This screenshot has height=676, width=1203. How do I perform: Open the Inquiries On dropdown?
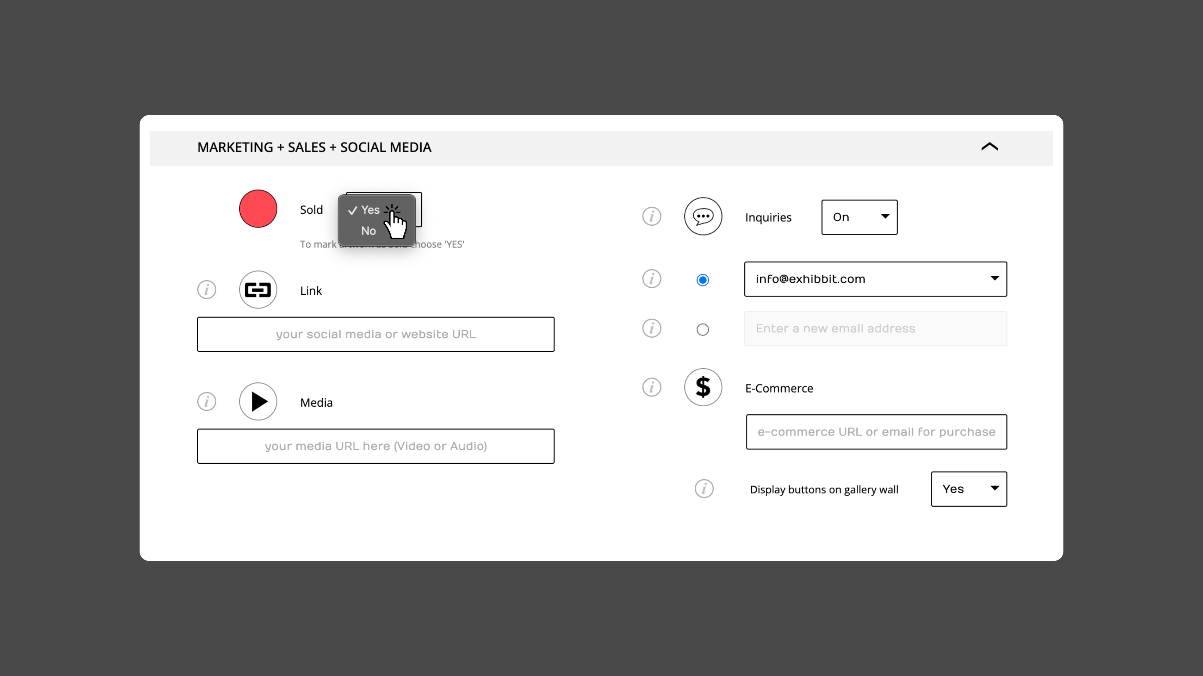pyautogui.click(x=859, y=217)
